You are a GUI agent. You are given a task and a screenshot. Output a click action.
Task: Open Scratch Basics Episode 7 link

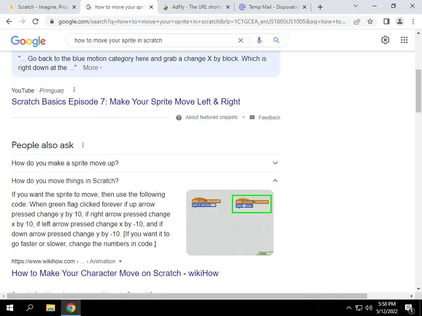tap(126, 102)
